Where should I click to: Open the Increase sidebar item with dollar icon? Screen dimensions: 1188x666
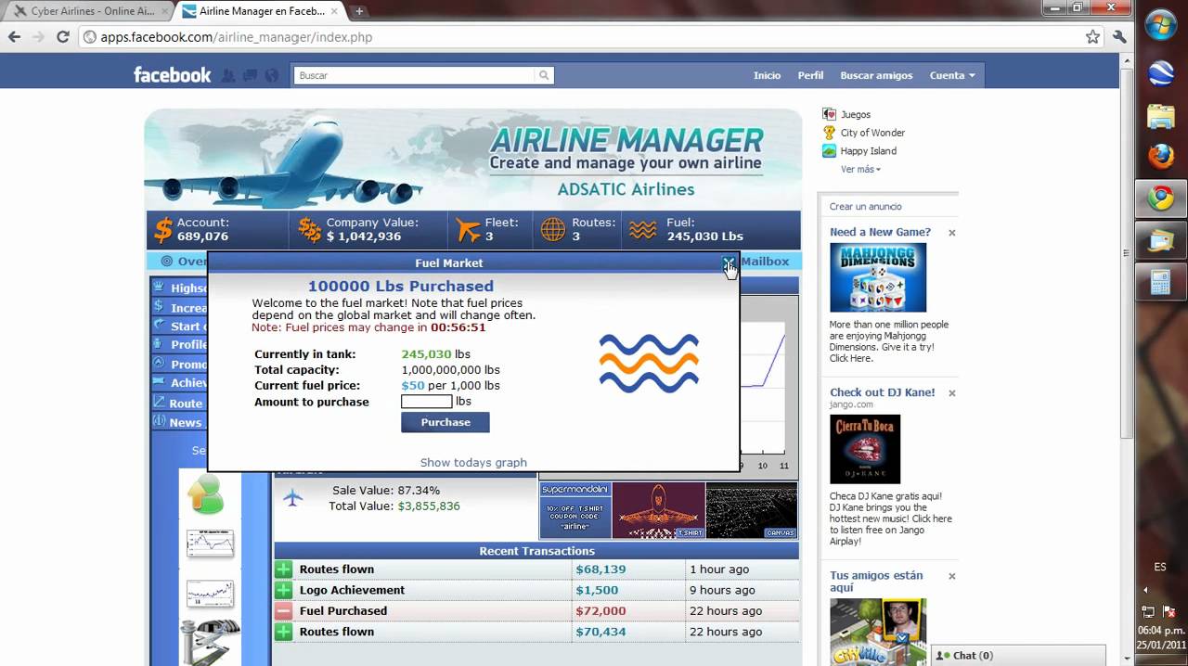pyautogui.click(x=179, y=307)
